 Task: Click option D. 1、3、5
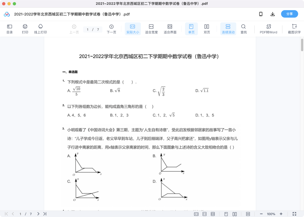click(x=205, y=115)
